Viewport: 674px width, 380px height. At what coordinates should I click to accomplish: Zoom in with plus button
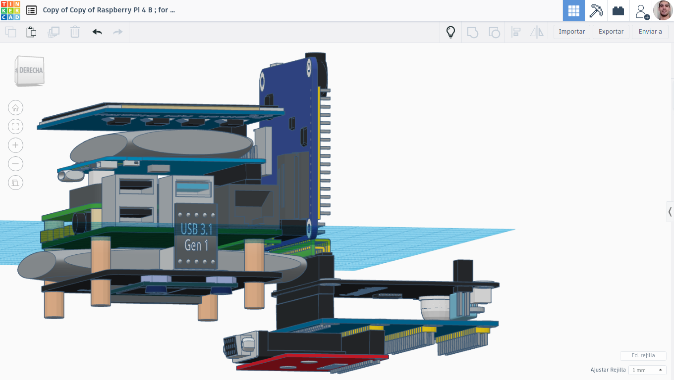click(15, 145)
